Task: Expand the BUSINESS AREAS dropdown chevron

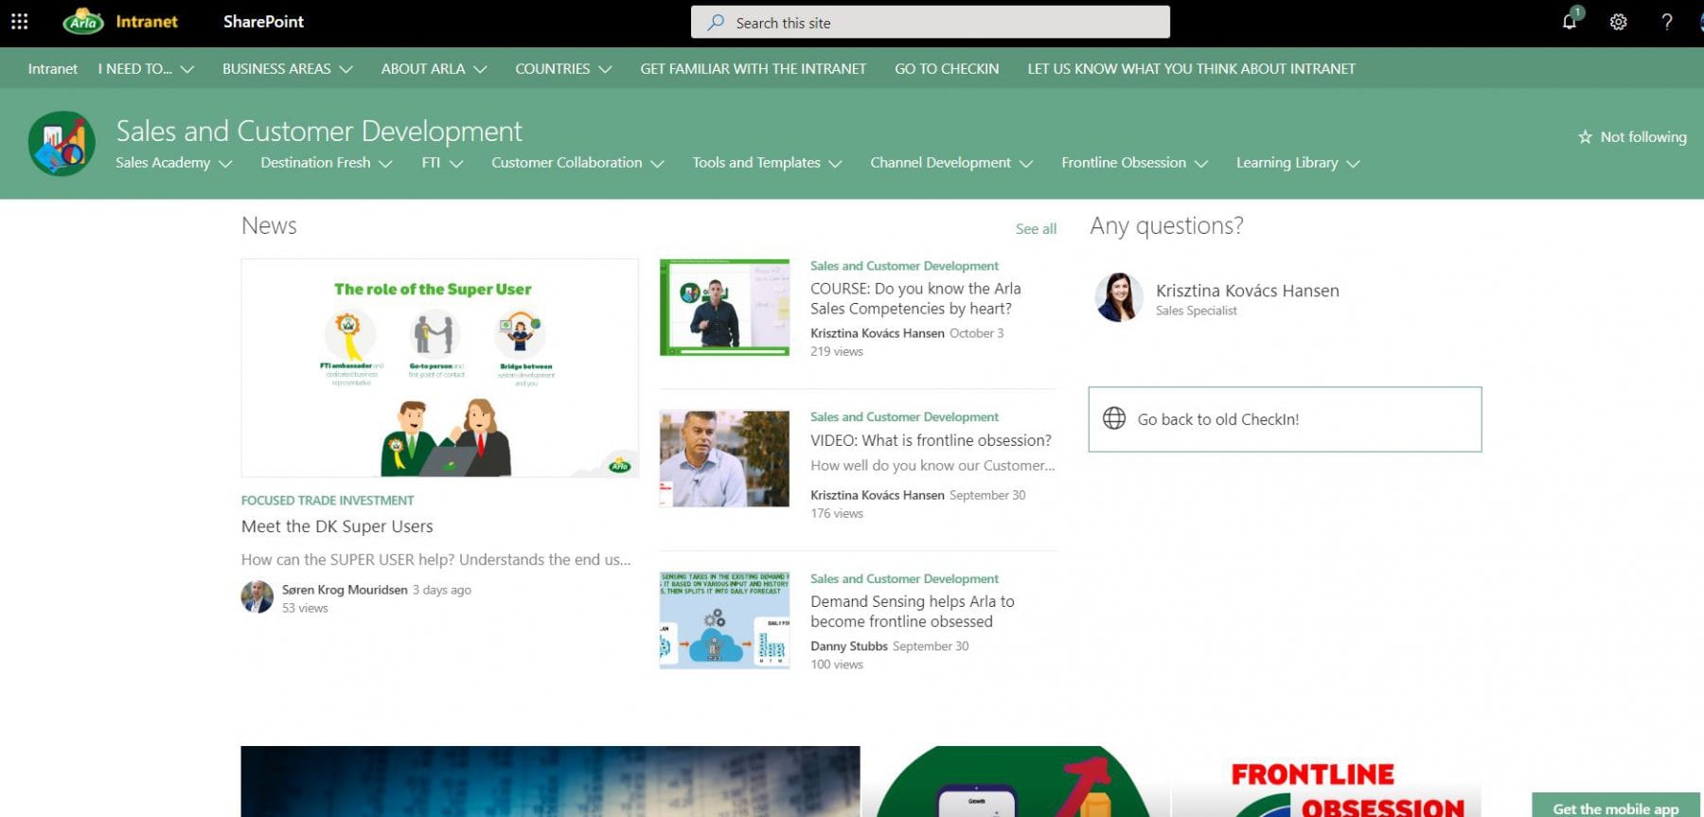Action: click(346, 69)
